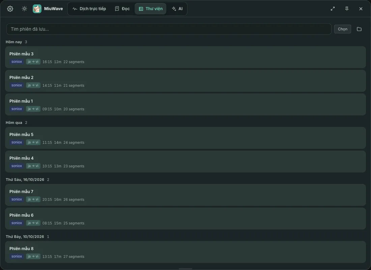Click the 22 segments text
The height and width of the screenshot is (270, 371).
74,62
